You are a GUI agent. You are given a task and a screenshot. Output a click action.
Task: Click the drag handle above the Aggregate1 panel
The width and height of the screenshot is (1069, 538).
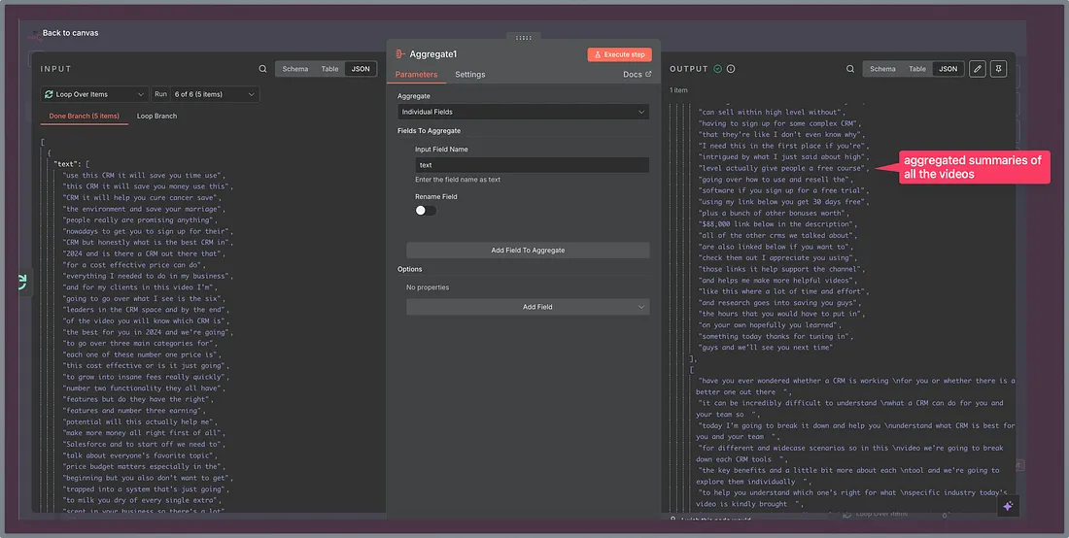[x=523, y=38]
